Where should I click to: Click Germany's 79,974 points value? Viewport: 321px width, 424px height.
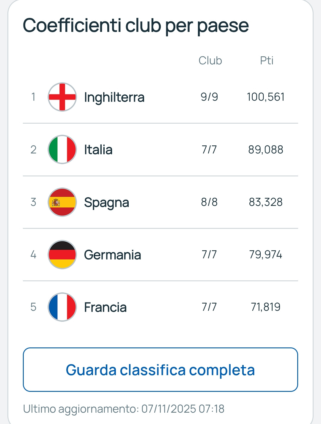(x=265, y=254)
